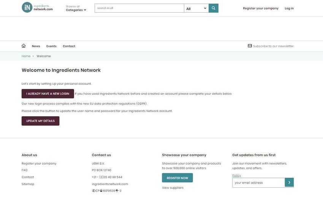The height and width of the screenshot is (201, 323).
Task: Click the Register Now button
Action: click(x=177, y=178)
